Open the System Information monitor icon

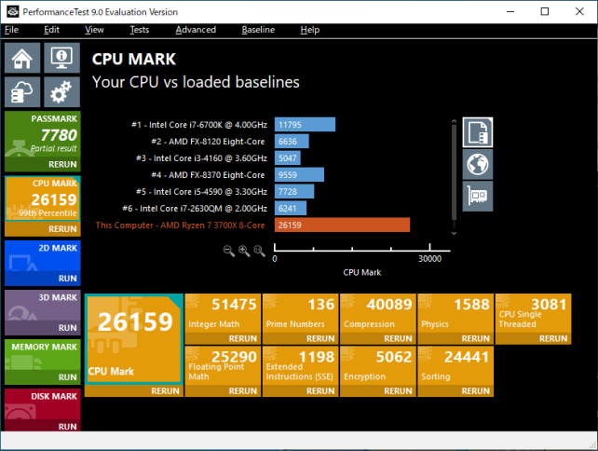pyautogui.click(x=61, y=58)
